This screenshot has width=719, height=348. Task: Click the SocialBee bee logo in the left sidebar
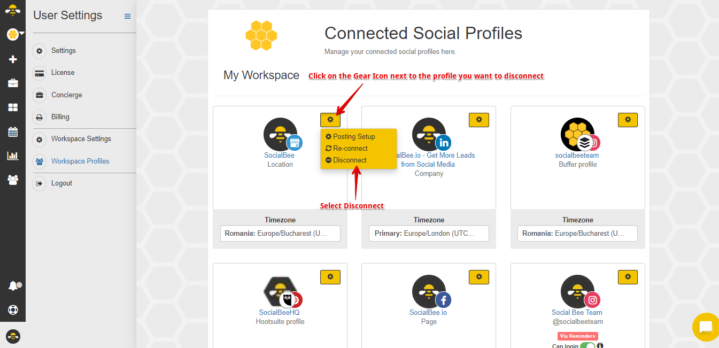click(13, 10)
